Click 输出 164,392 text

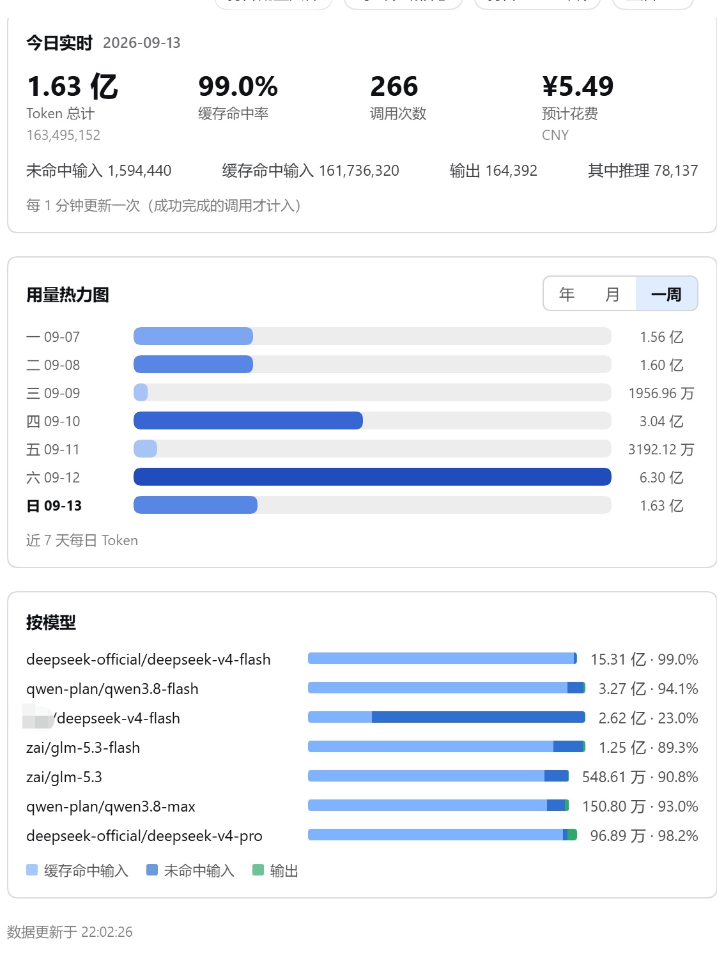click(x=493, y=171)
